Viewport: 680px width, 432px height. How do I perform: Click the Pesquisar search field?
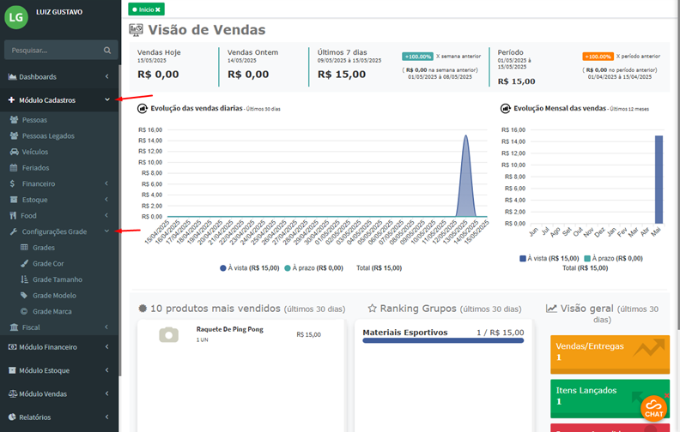coord(53,50)
